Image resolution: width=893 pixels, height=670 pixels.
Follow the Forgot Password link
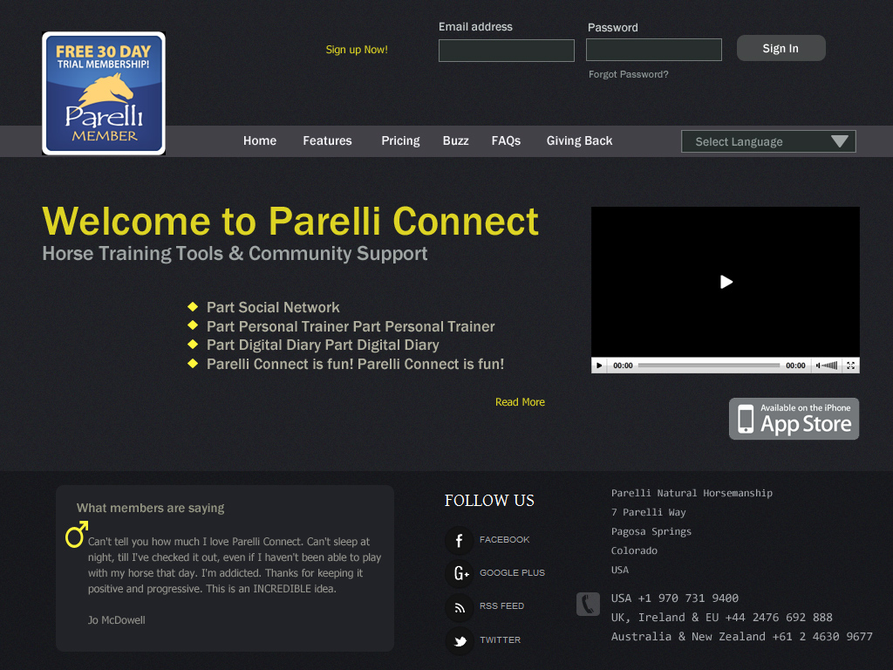pos(628,74)
